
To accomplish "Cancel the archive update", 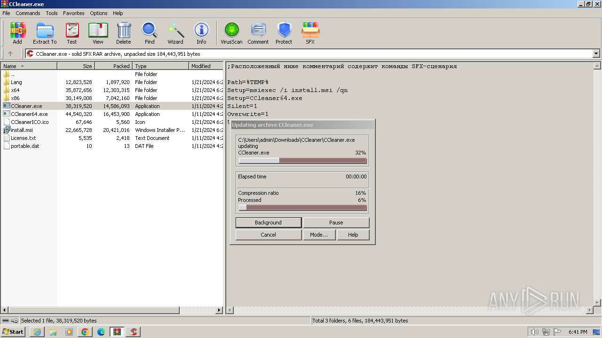I will coord(269,235).
